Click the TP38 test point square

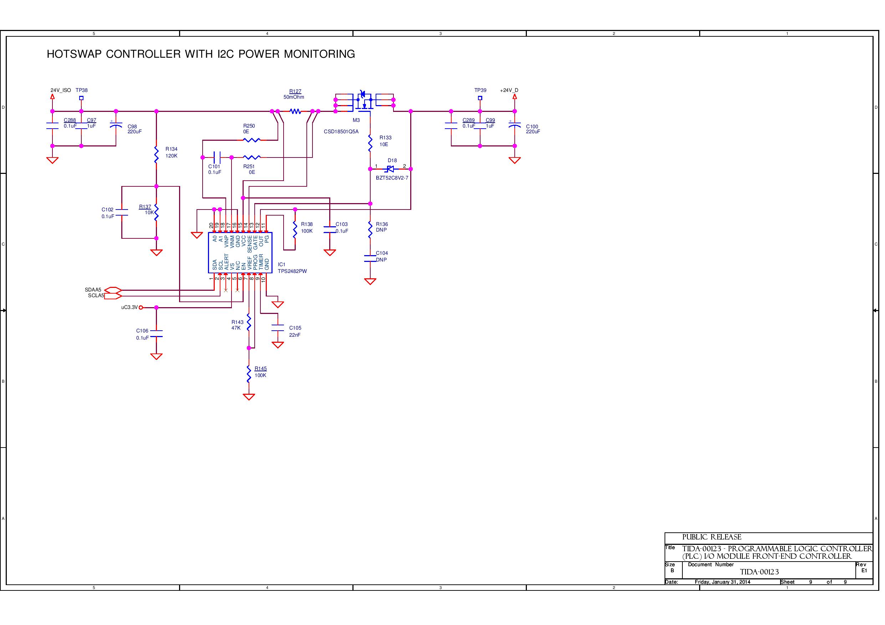81,98
